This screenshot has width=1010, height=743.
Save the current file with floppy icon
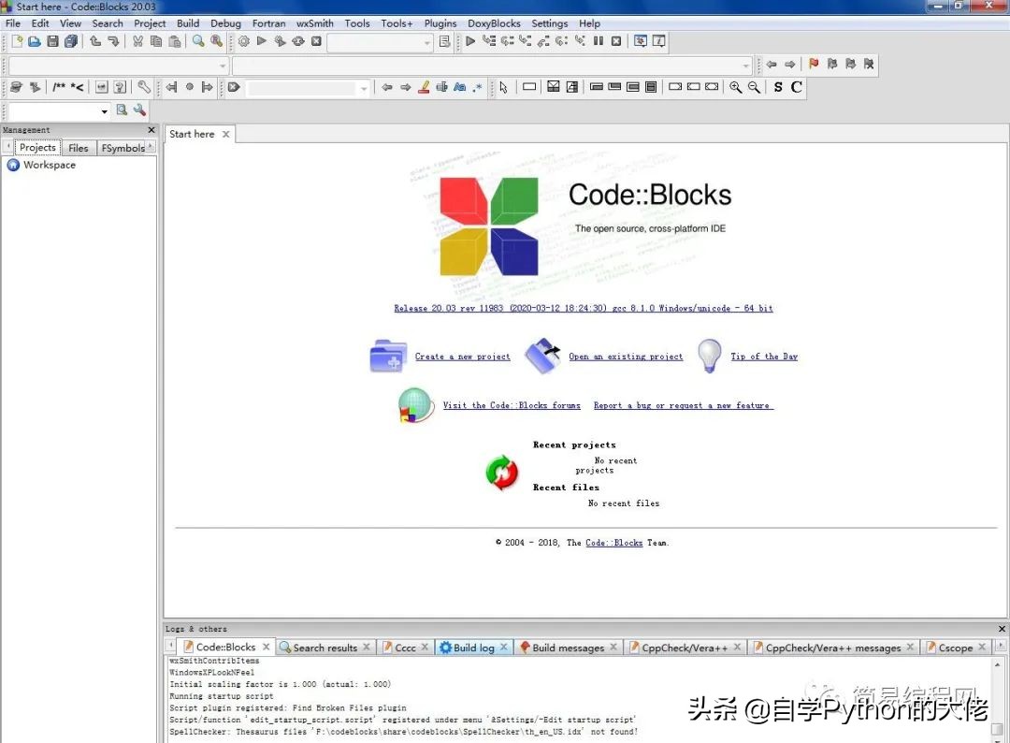[52, 41]
